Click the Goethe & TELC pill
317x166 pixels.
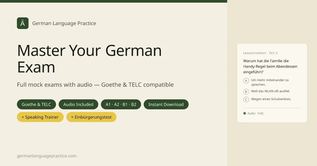click(x=36, y=104)
